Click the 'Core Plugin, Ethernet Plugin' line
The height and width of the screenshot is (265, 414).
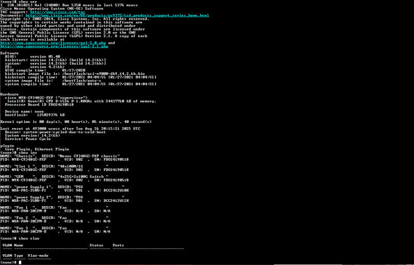pyautogui.click(x=37, y=149)
